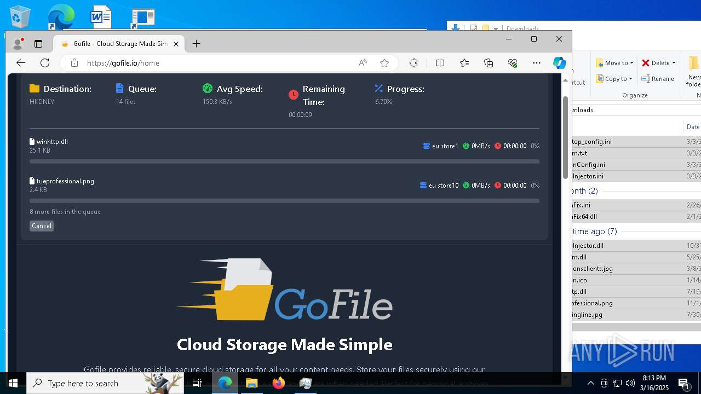
Task: Open the volume control tray icon
Action: point(630,383)
